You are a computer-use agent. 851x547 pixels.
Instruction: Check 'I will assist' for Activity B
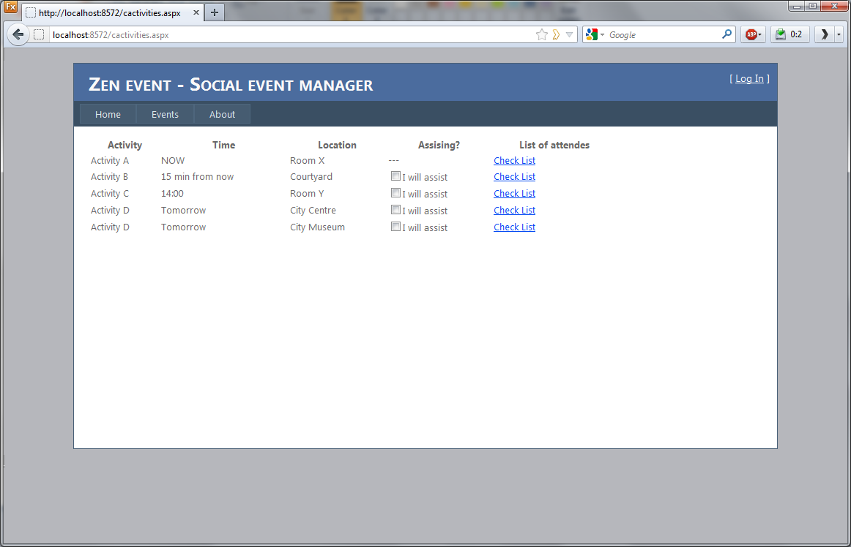pyautogui.click(x=395, y=176)
